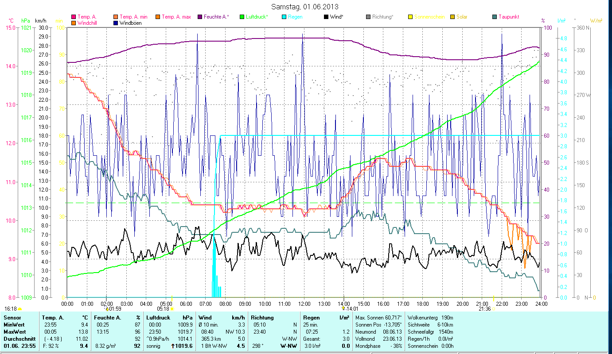This screenshot has width=612, height=354.
Task: Click the moonrise arrow marker at 01:59
Action: coord(106,308)
